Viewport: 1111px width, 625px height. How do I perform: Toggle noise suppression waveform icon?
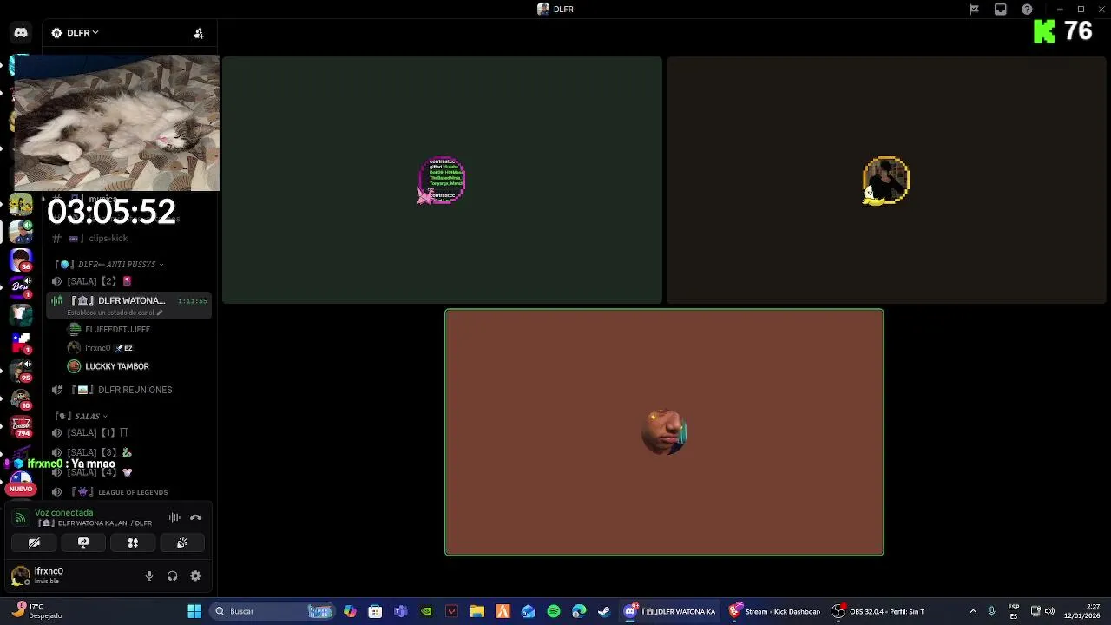174,517
